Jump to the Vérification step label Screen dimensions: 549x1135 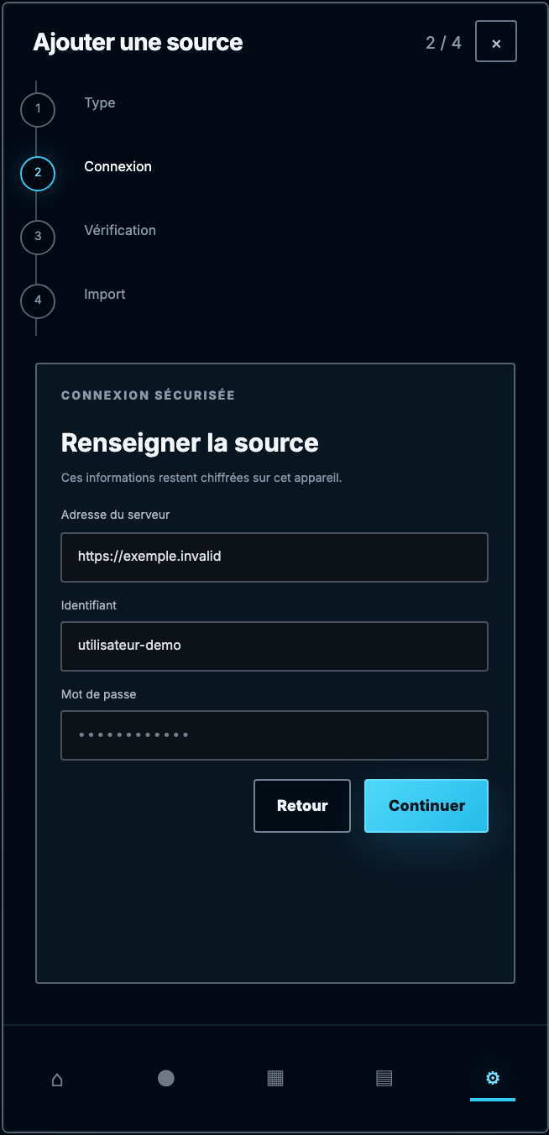(x=120, y=231)
